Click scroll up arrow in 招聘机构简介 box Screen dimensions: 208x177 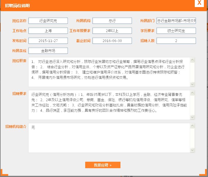point(192,126)
